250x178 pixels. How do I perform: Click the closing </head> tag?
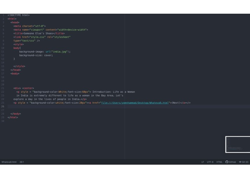15,70
